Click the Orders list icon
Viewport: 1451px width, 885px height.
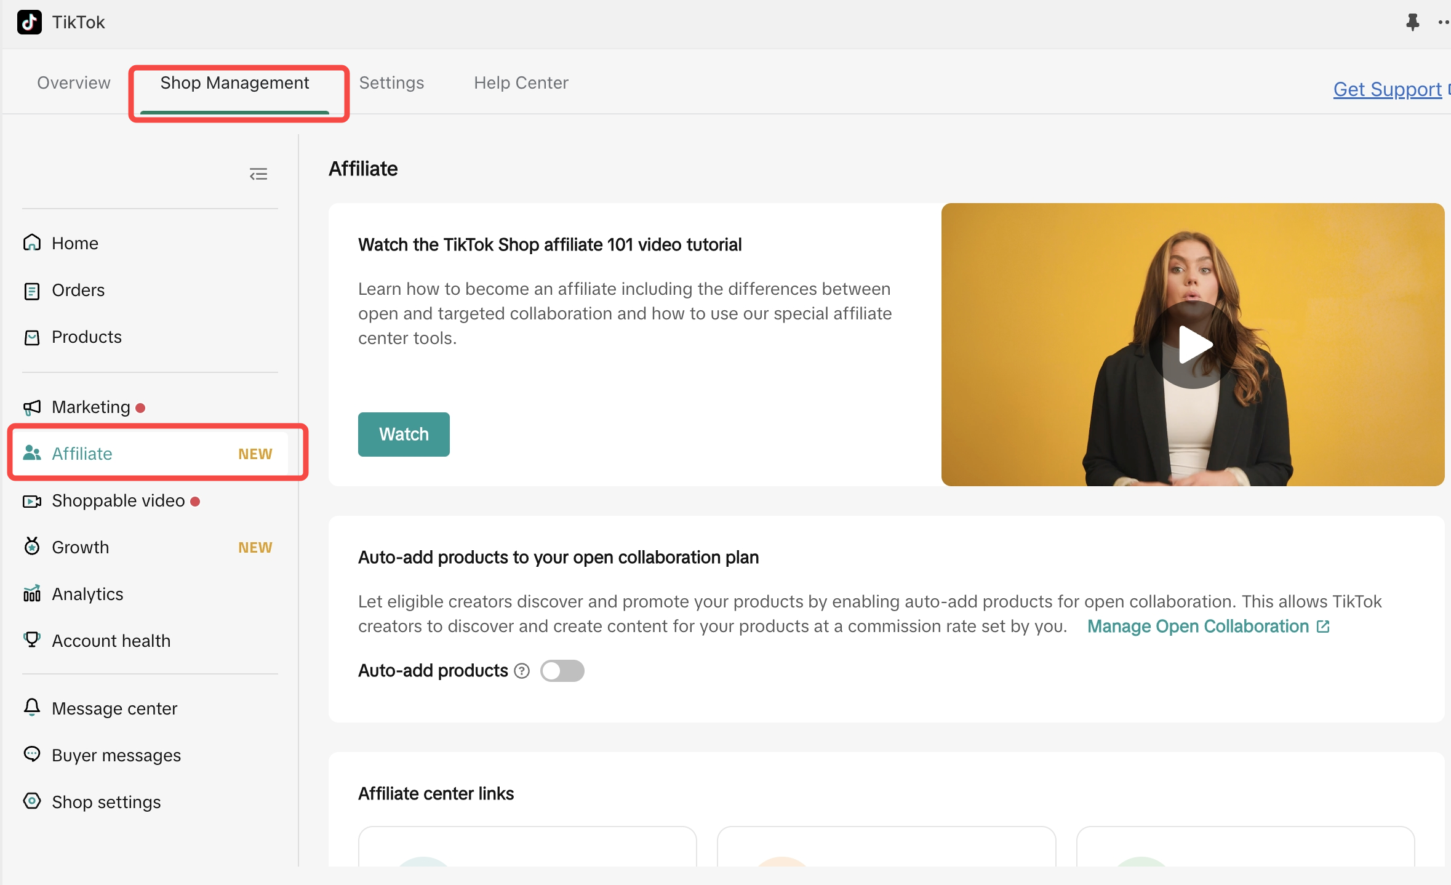32,290
